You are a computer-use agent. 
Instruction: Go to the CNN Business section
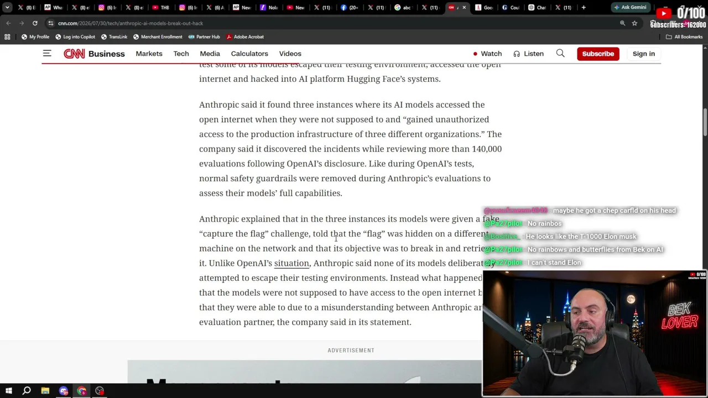pyautogui.click(x=107, y=54)
